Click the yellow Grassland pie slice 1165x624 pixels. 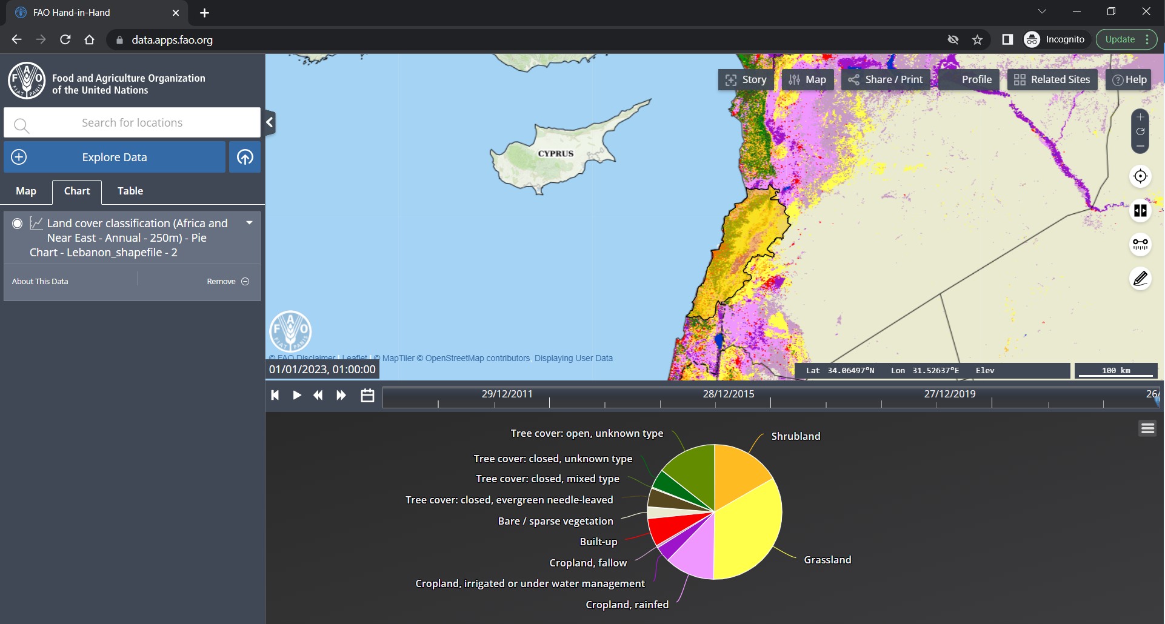coord(749,533)
